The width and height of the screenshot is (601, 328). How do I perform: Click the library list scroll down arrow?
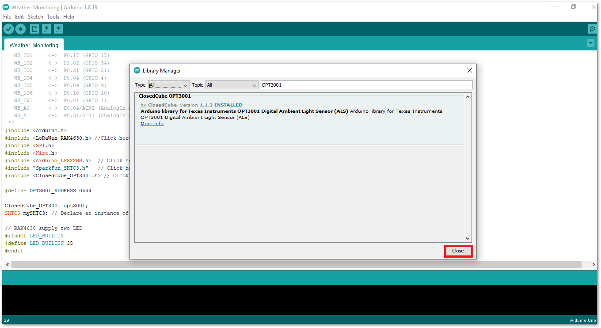(468, 239)
